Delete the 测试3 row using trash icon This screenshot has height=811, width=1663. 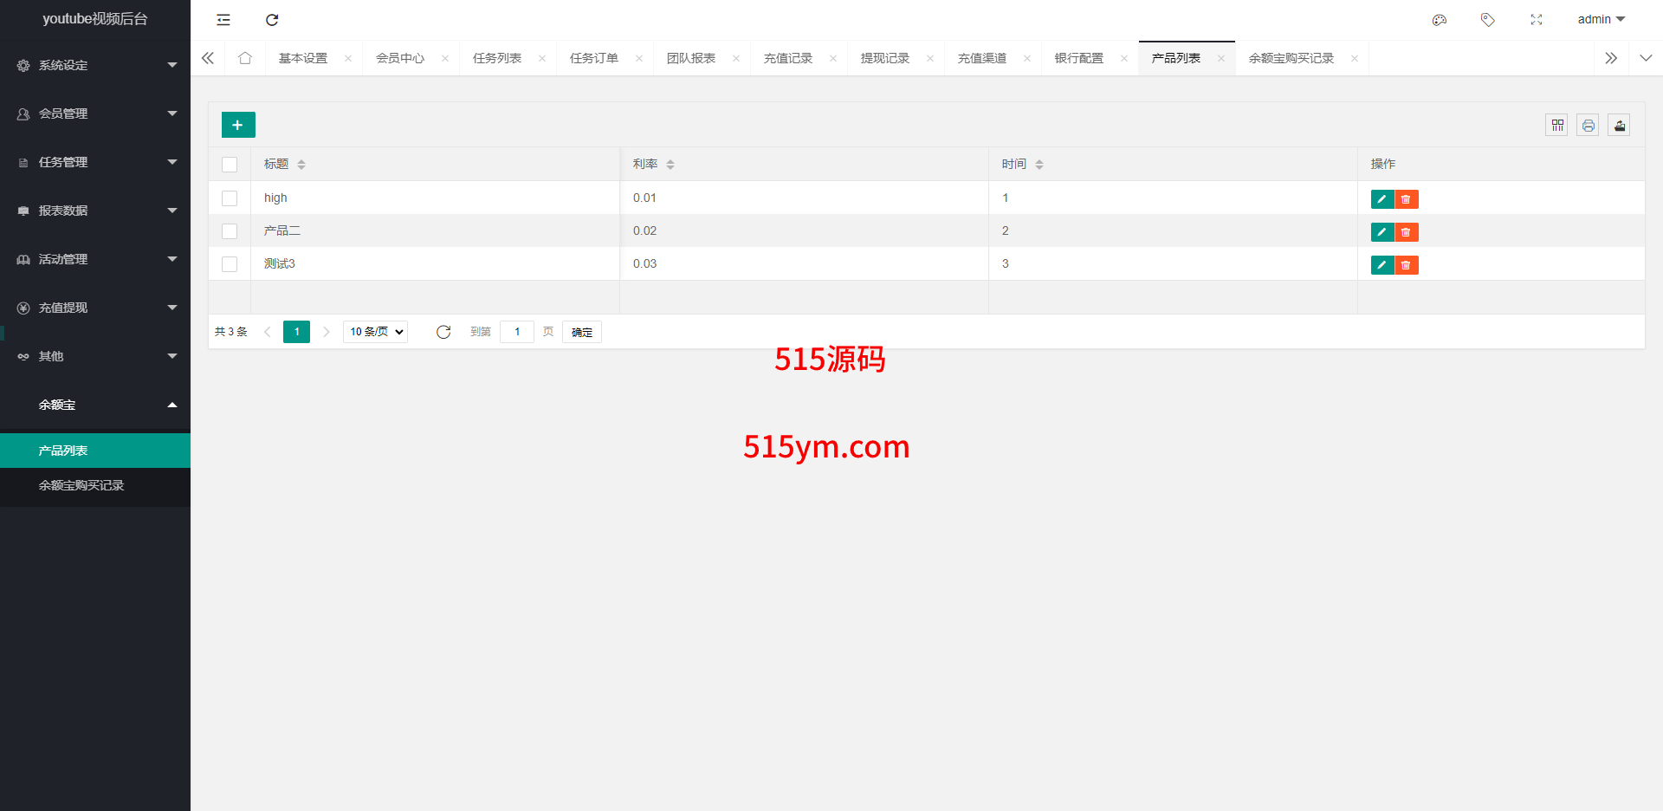coord(1406,265)
